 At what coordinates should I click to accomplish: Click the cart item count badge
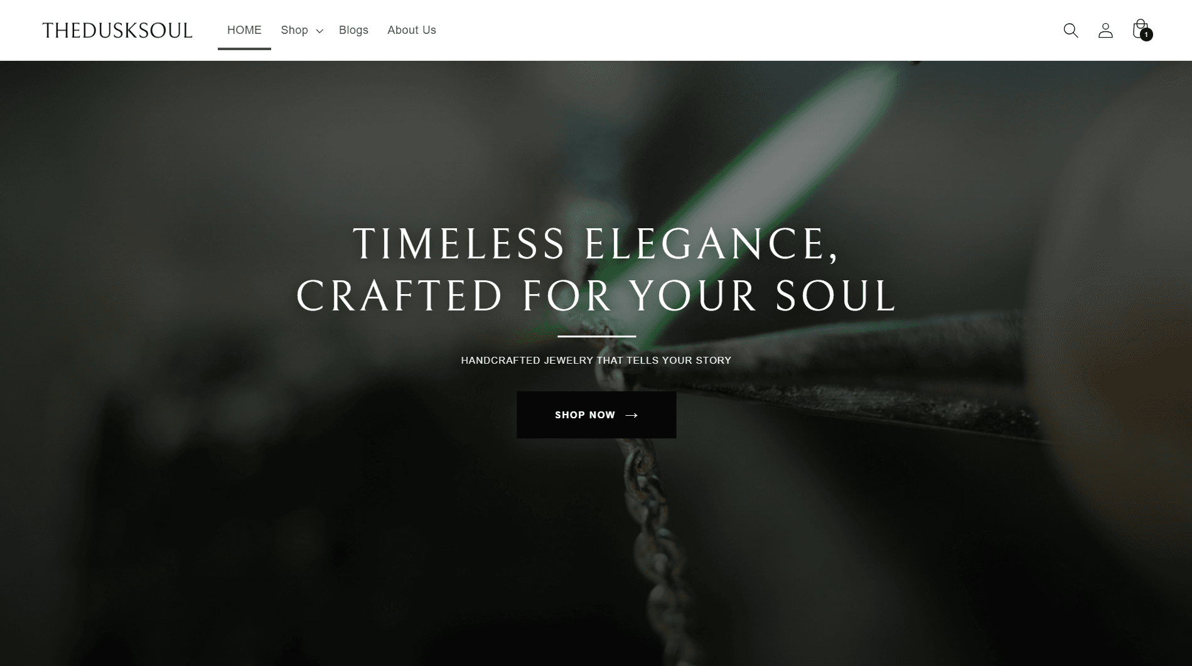coord(1146,35)
